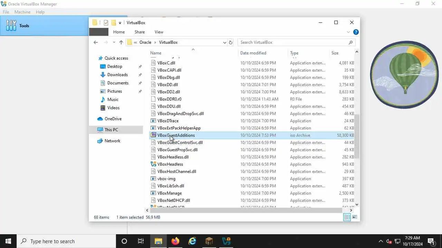442x248 pixels.
Task: Click the VirtualBox breadcrumb in address bar
Action: click(168, 42)
